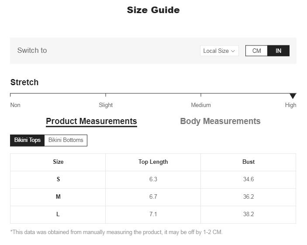The image size is (307, 245).
Task: Click the Top Length column header
Action: point(153,162)
